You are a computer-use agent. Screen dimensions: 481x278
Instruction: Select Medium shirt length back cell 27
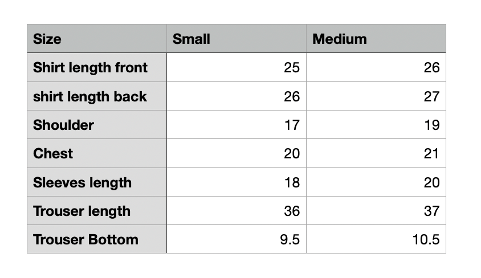[x=376, y=96]
